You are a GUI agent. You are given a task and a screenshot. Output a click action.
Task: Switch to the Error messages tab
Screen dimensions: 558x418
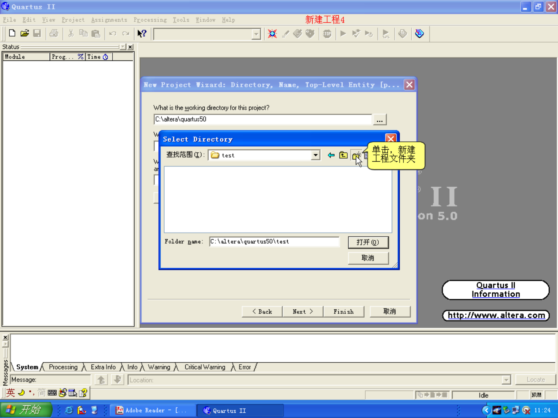point(245,367)
